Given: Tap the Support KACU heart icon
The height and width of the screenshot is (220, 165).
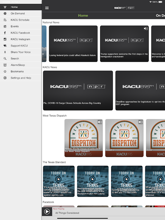Looking at the screenshot, I should (x=5, y=46).
